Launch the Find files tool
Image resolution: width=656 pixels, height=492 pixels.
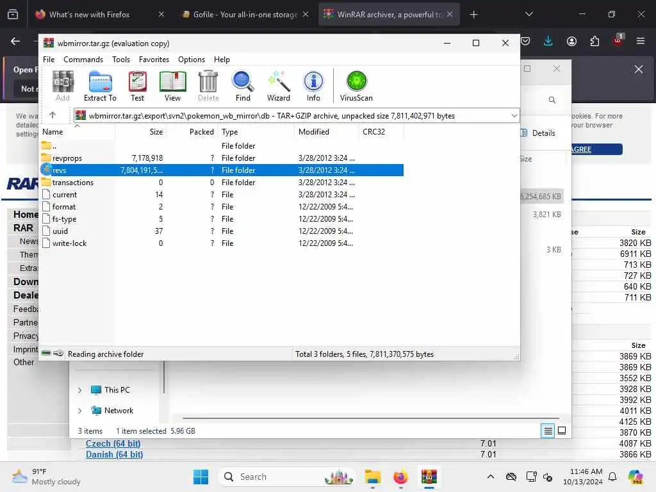pyautogui.click(x=243, y=86)
